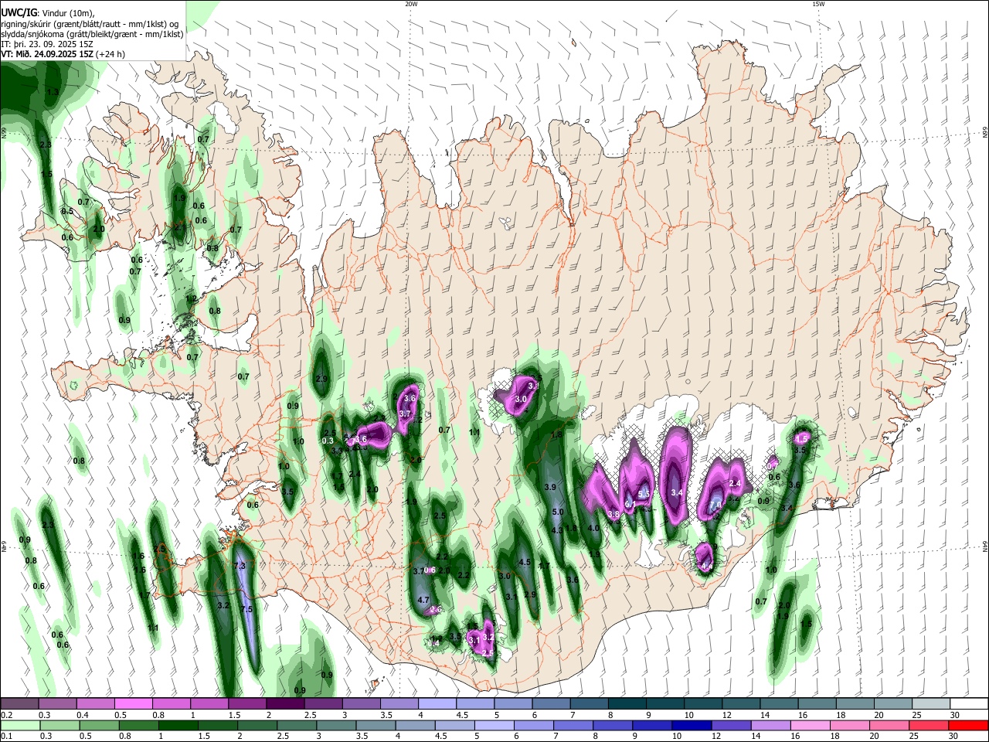This screenshot has width=989, height=742.
Task: Click the '7.0' snowfall value on the map
Action: 715,505
